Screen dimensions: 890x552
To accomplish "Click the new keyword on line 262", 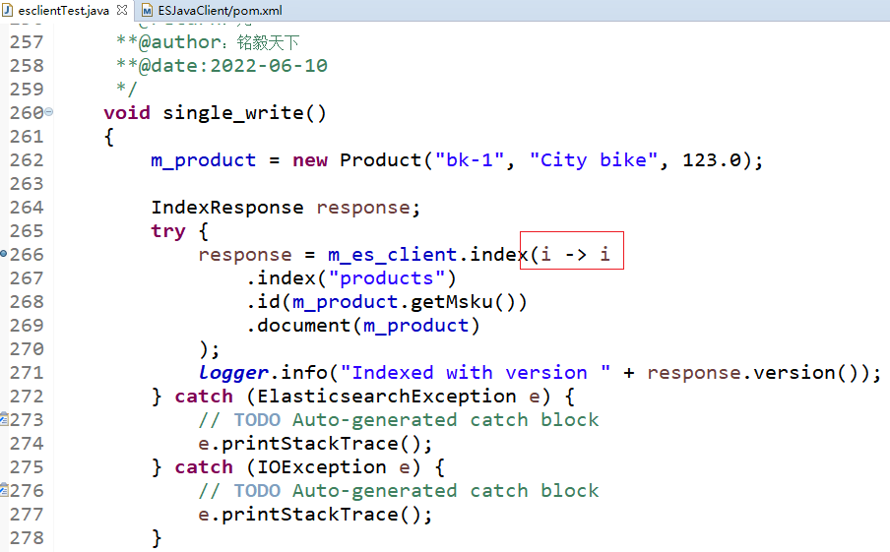I will (310, 160).
